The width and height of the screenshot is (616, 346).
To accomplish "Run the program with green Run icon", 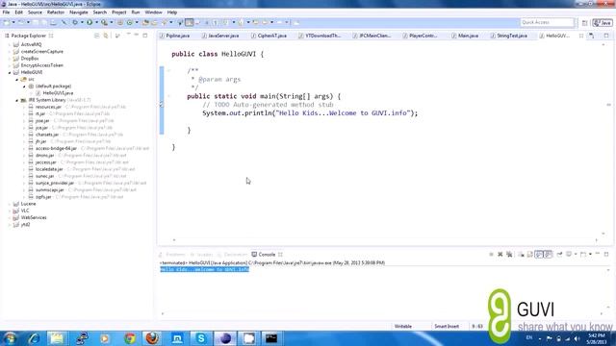I will [x=90, y=22].
